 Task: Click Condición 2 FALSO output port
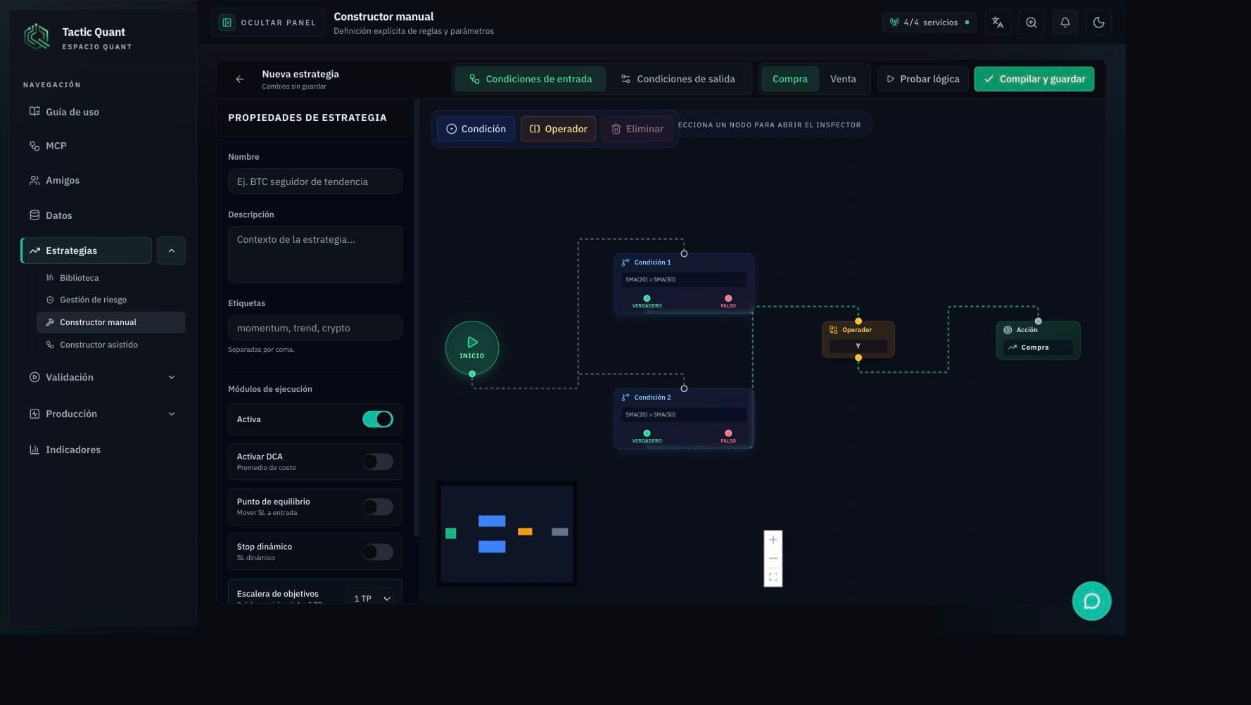[x=728, y=433]
